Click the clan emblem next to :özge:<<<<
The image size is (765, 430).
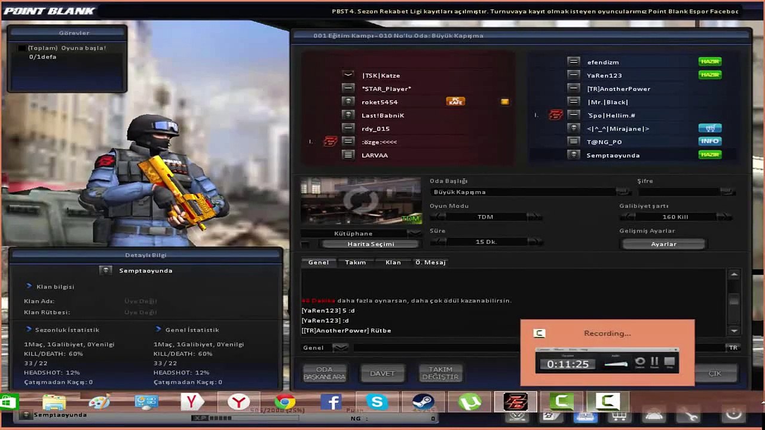tap(331, 142)
